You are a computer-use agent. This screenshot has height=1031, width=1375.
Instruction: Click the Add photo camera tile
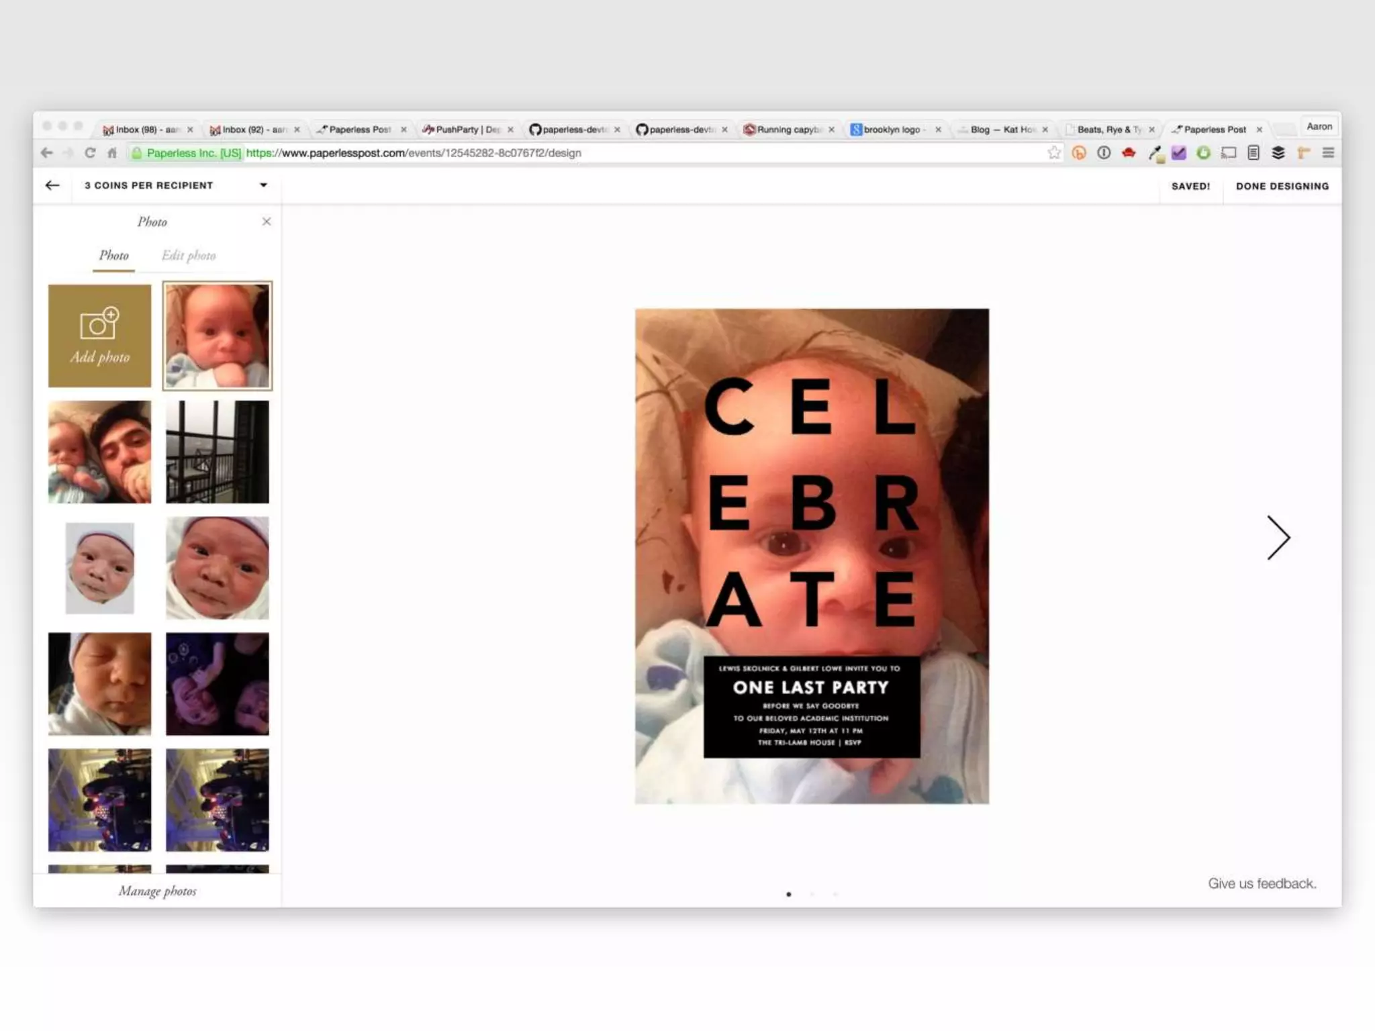pos(99,336)
